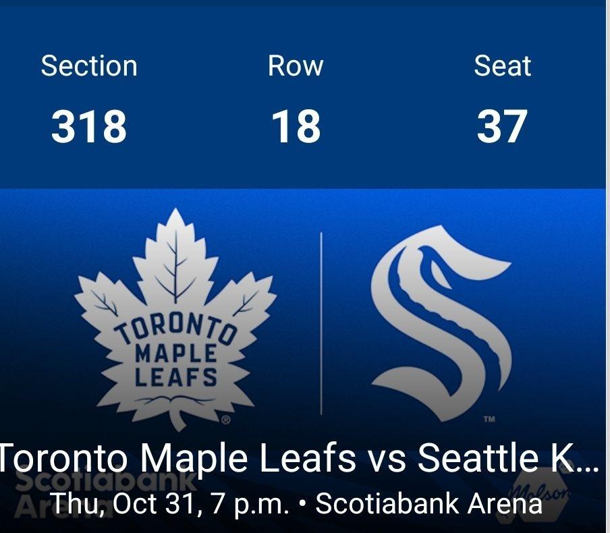Click section number 318
The image size is (610, 533).
coord(88,127)
